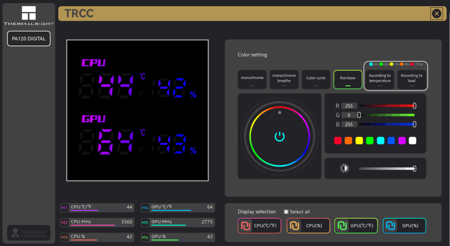The height and width of the screenshot is (246, 450).
Task: Click the CPU label in the preview display
Action: tap(94, 63)
